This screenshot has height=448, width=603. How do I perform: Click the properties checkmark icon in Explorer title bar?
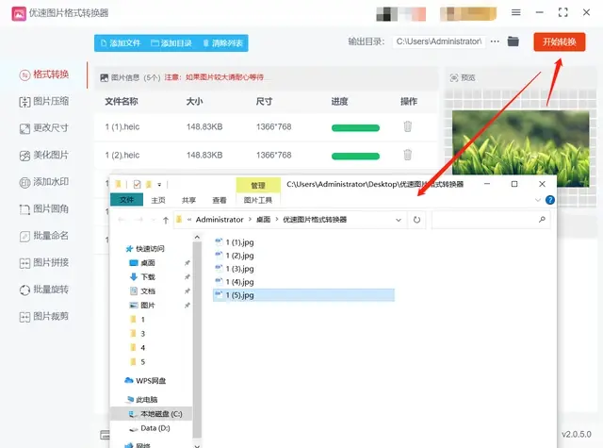(137, 184)
